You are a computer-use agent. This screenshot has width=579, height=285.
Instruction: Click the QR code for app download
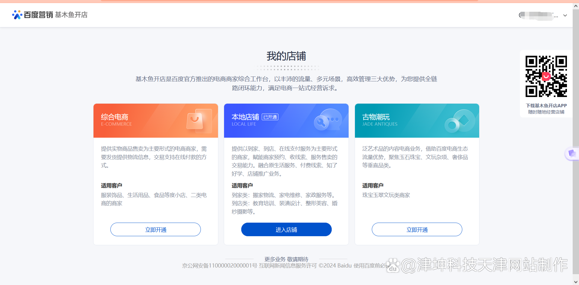tap(546, 77)
